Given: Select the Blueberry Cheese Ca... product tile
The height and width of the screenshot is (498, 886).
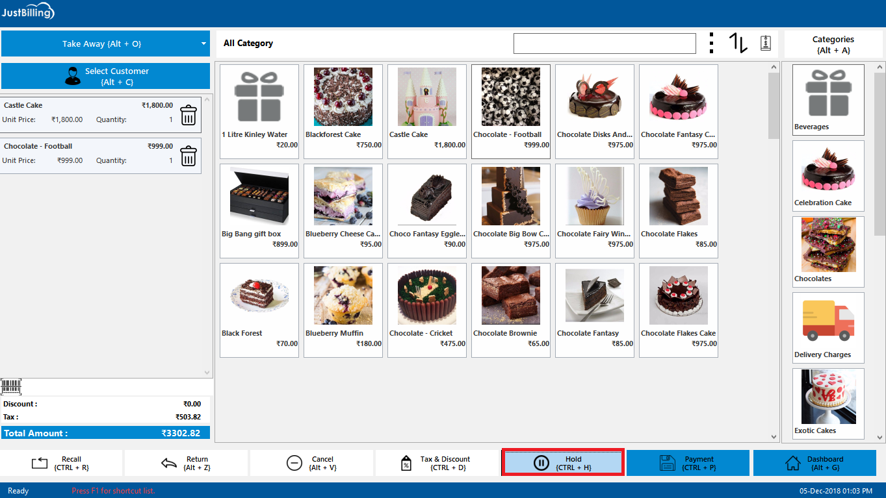Looking at the screenshot, I should coord(343,210).
